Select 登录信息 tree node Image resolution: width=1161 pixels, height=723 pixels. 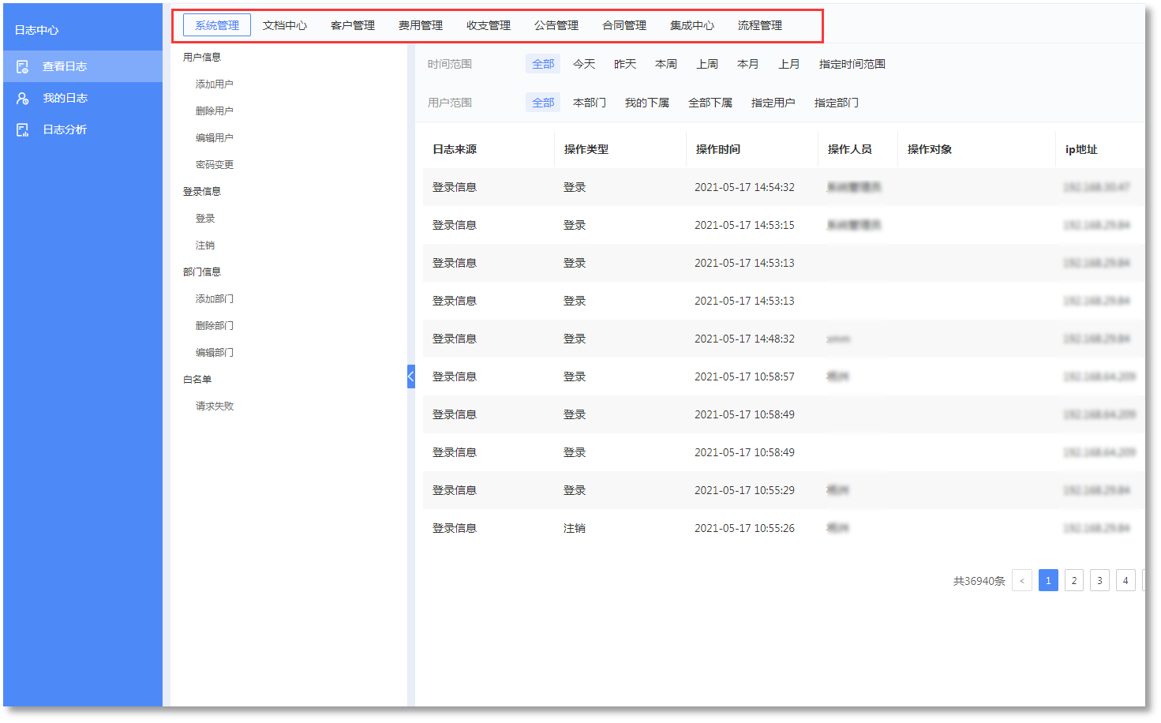tap(202, 191)
